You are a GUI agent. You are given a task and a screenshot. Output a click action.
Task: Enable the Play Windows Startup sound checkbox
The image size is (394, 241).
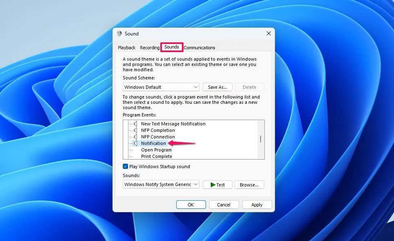tap(125, 167)
